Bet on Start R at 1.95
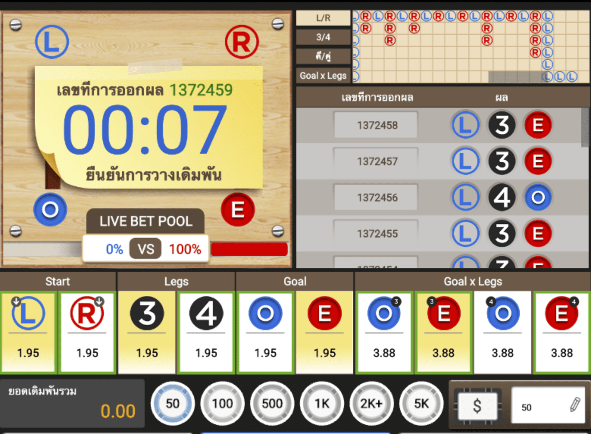Viewport: 591px width, 434px height. (88, 332)
